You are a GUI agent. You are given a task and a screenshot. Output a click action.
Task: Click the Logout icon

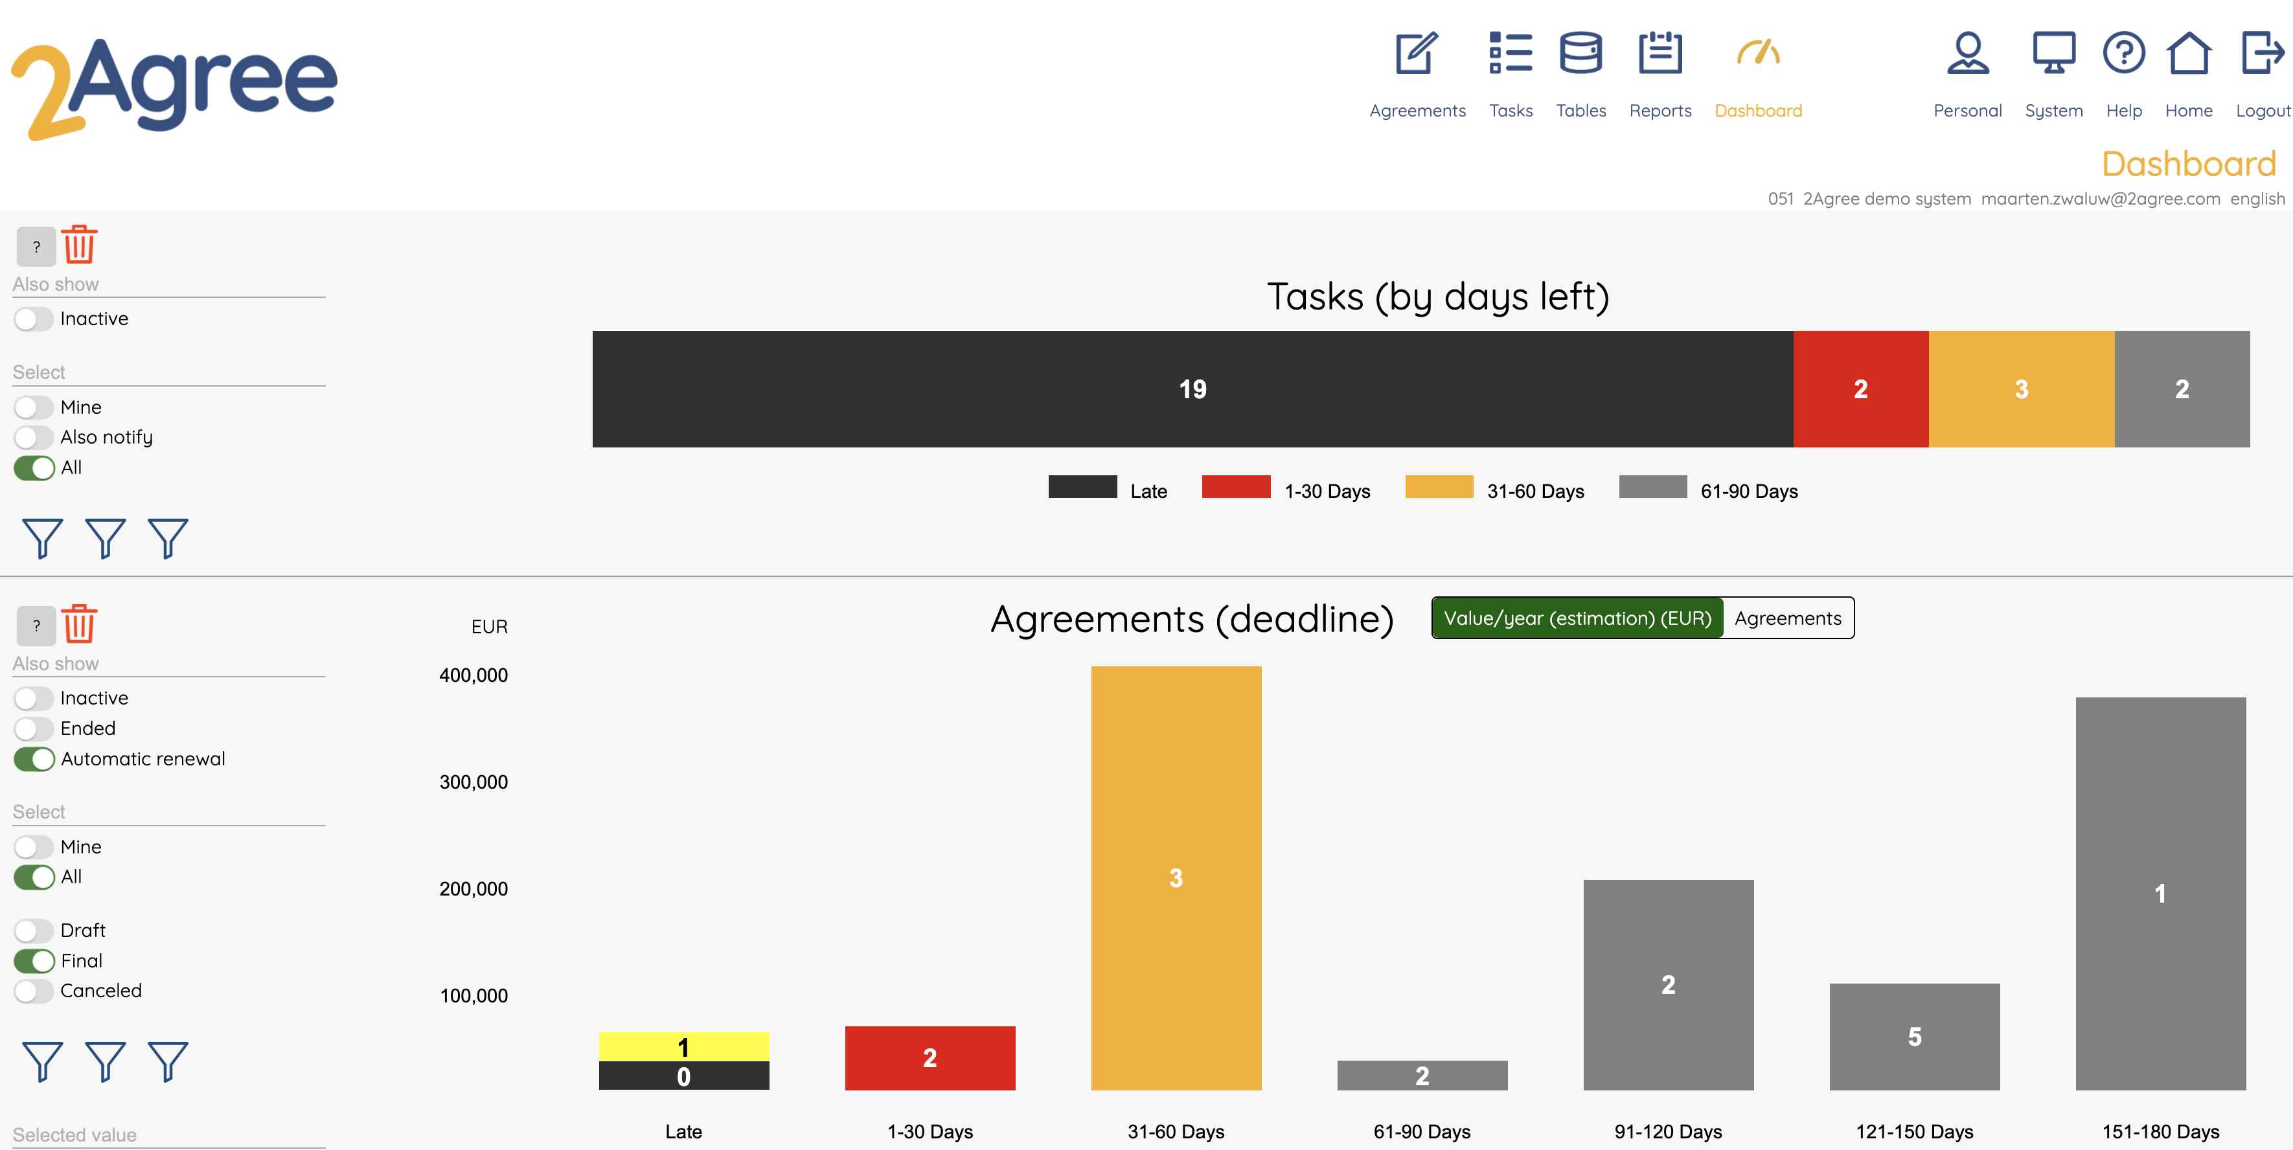[x=2261, y=54]
